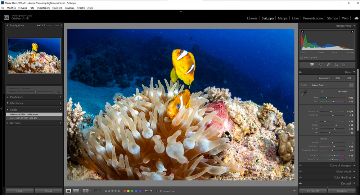Screen dimensions: 360x195
Task: Click the Ripristina button
Action: tap(342, 191)
